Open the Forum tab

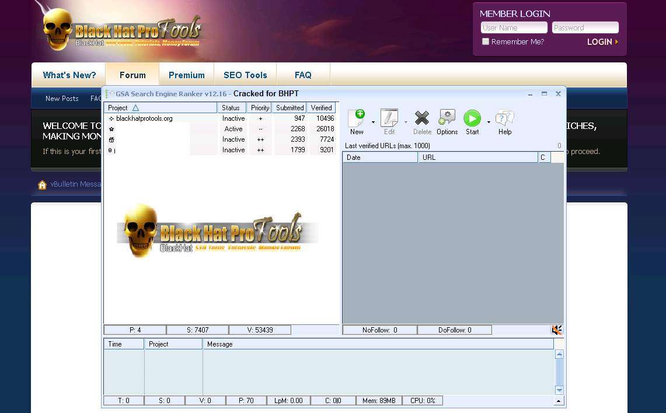coord(132,75)
